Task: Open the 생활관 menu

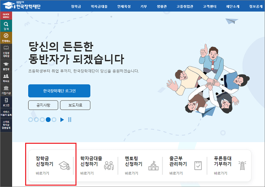Action: [162, 6]
